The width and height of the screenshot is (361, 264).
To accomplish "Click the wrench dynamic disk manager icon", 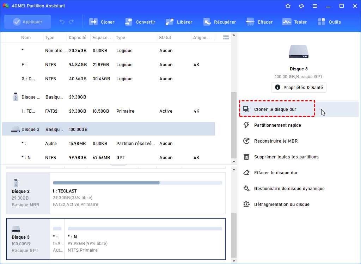I will [246, 189].
